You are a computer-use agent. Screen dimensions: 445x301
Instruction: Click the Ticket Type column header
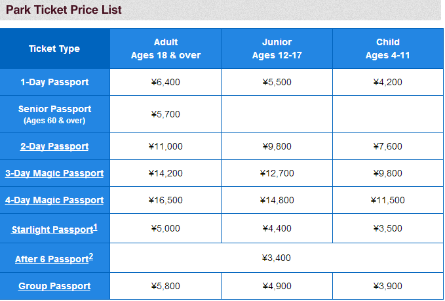pos(54,49)
